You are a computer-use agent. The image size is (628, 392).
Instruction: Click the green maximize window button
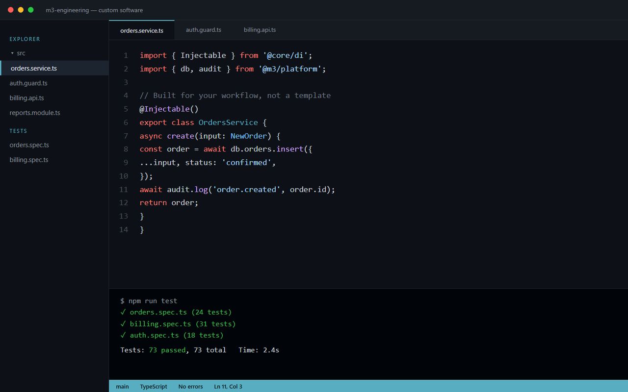tap(31, 10)
